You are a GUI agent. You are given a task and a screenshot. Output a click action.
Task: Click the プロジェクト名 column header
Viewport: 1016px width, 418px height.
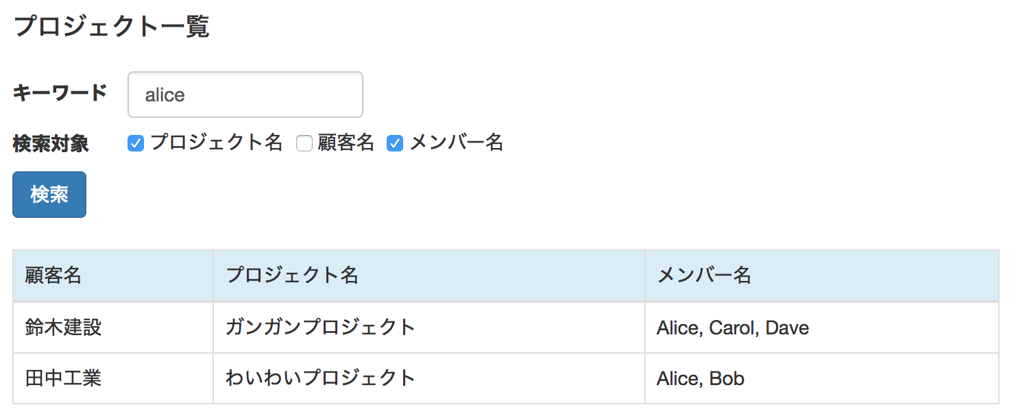tap(291, 275)
